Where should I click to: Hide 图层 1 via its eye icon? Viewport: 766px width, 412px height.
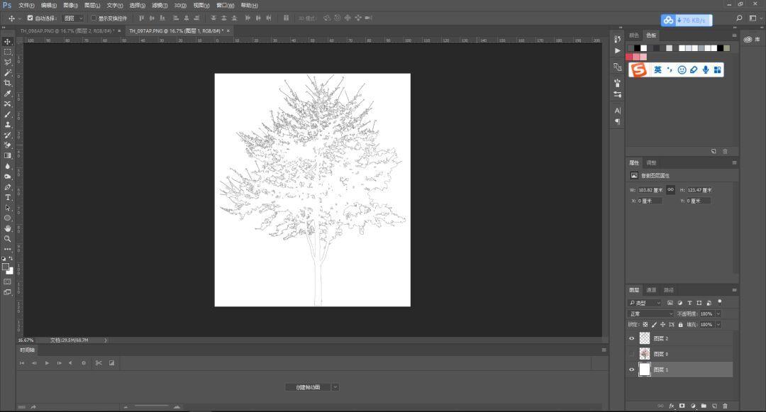(x=632, y=369)
